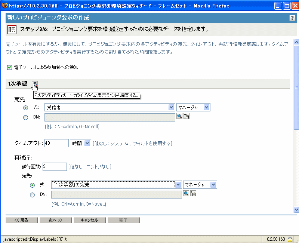299x243 pixels.
Task: Click the 戻る button
Action: click(21, 220)
